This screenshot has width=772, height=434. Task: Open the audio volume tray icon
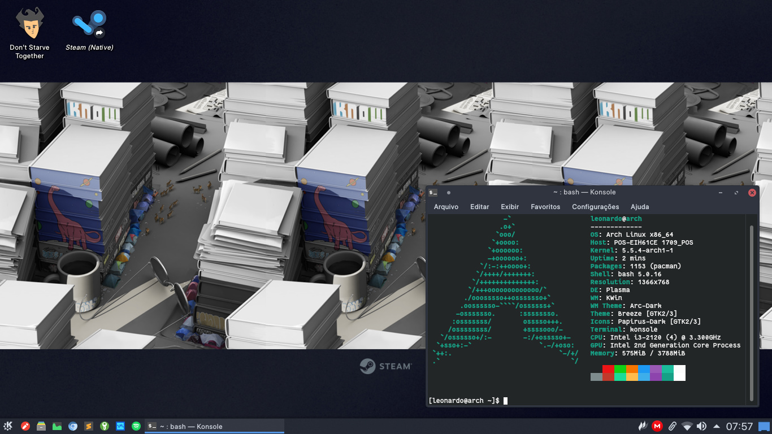point(702,426)
